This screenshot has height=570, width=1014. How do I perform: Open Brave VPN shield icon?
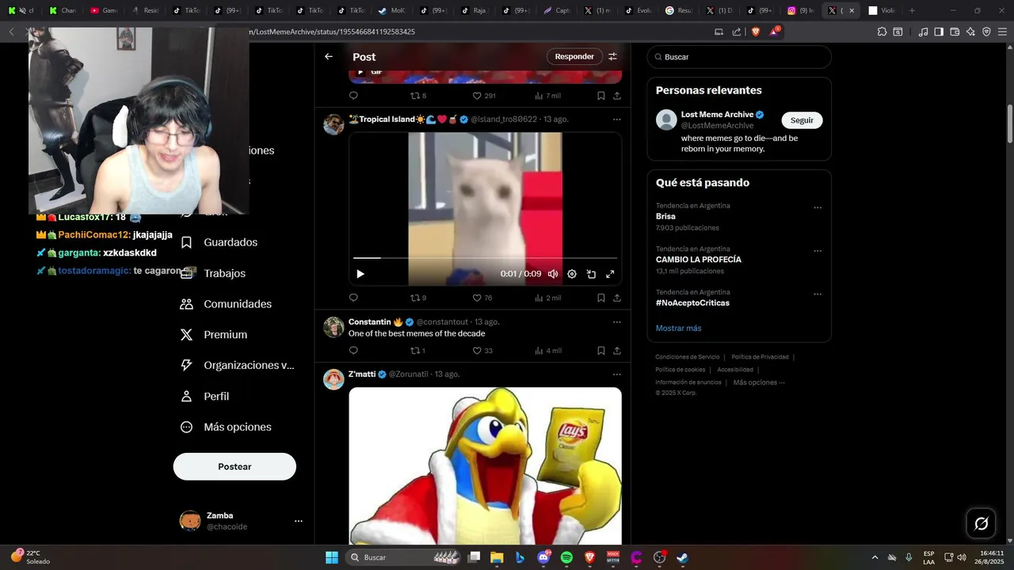986,32
